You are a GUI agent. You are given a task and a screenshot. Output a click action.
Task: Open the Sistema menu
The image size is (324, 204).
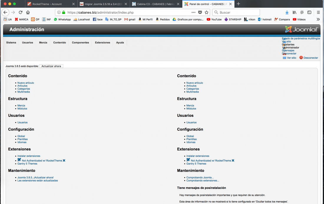pos(11,43)
